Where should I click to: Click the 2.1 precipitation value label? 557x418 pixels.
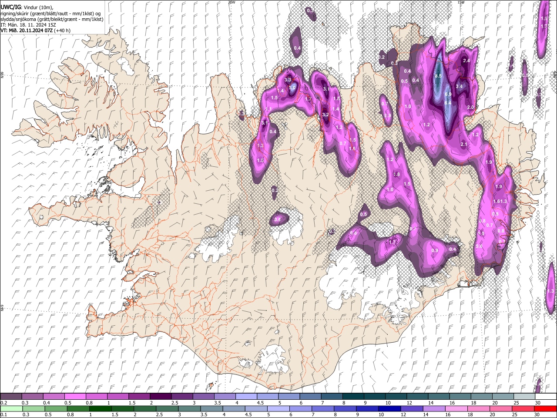coord(463,144)
